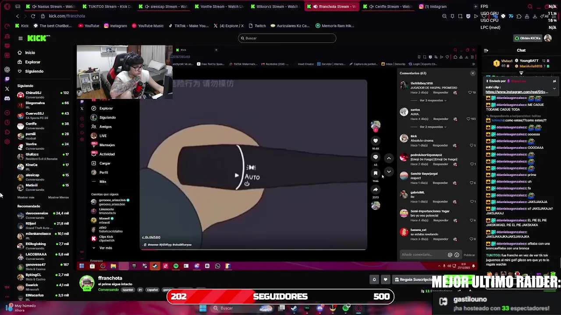
Task: Open the user avatar menu top right
Action: click(548, 38)
